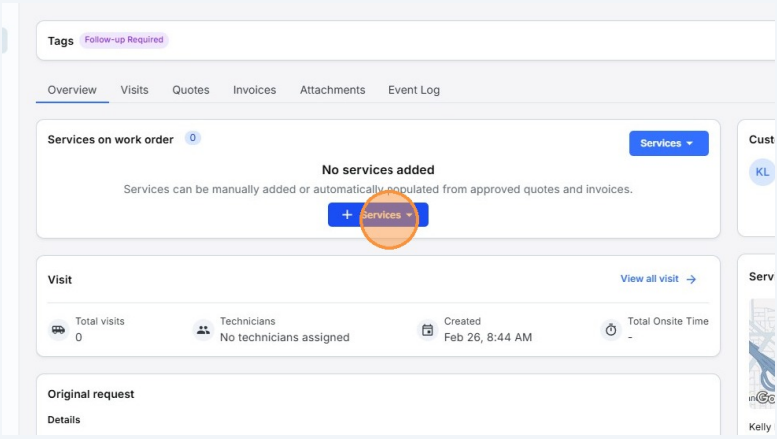Image resolution: width=777 pixels, height=439 pixels.
Task: Click the plus icon on the centered Services button
Action: coord(347,215)
